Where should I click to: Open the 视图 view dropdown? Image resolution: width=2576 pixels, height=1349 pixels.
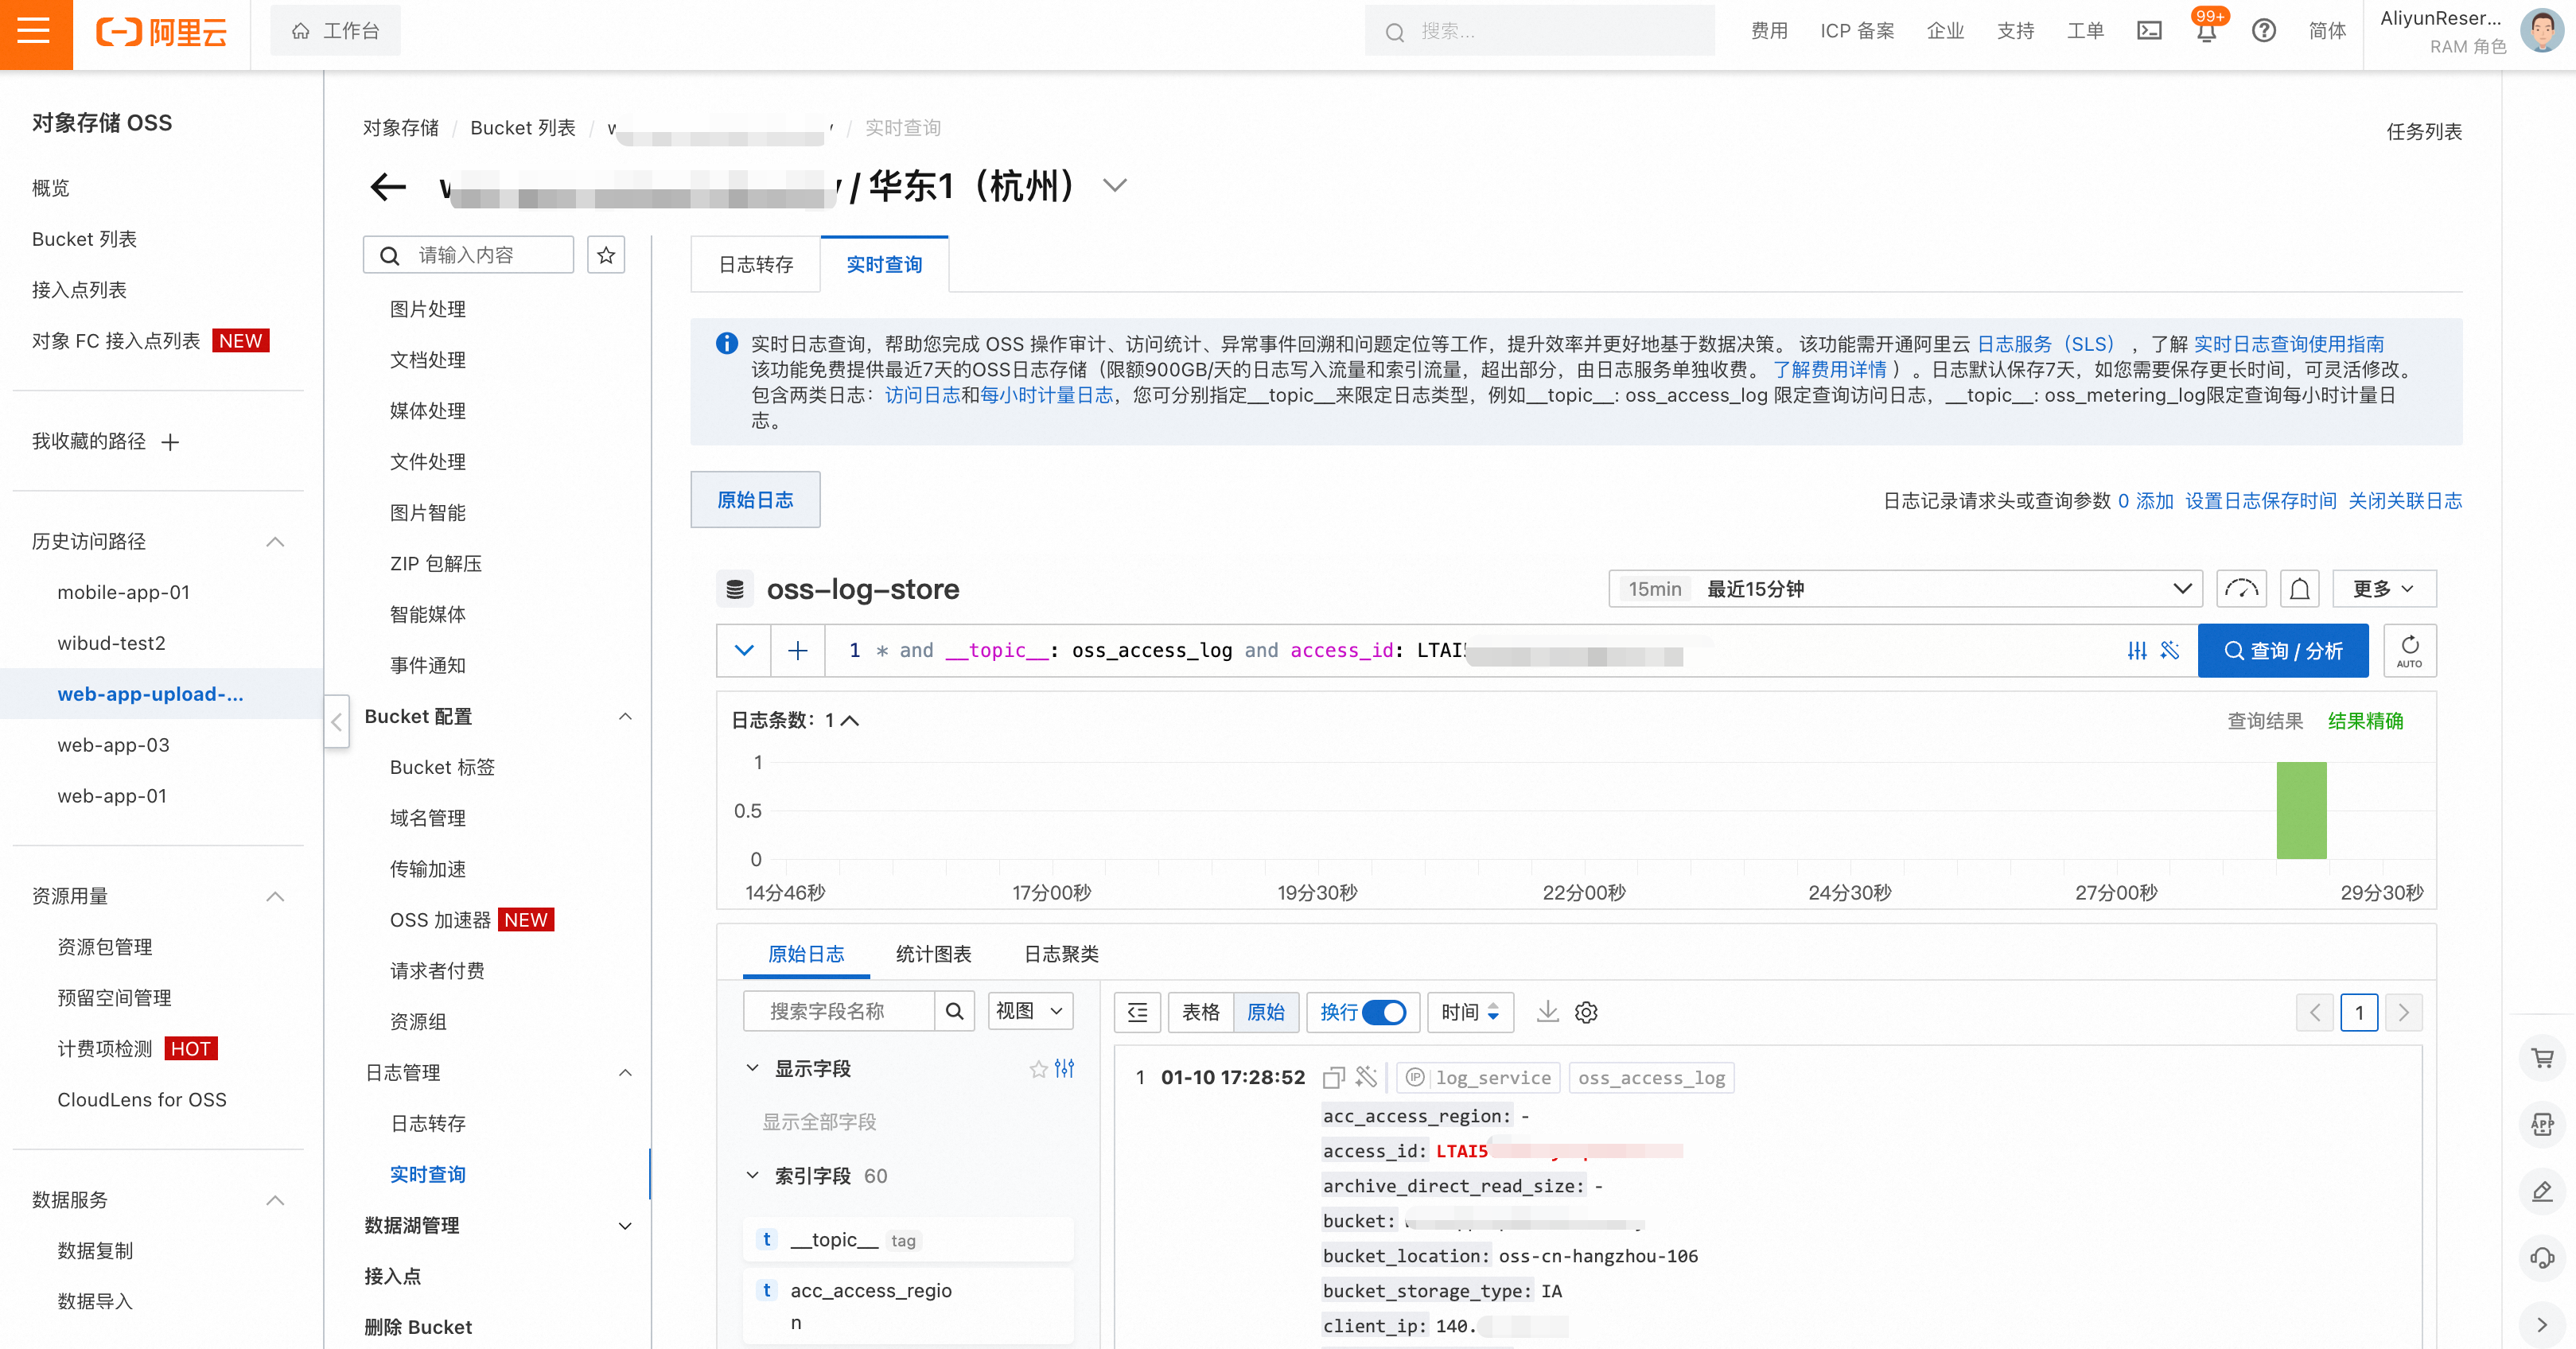coord(1030,1011)
